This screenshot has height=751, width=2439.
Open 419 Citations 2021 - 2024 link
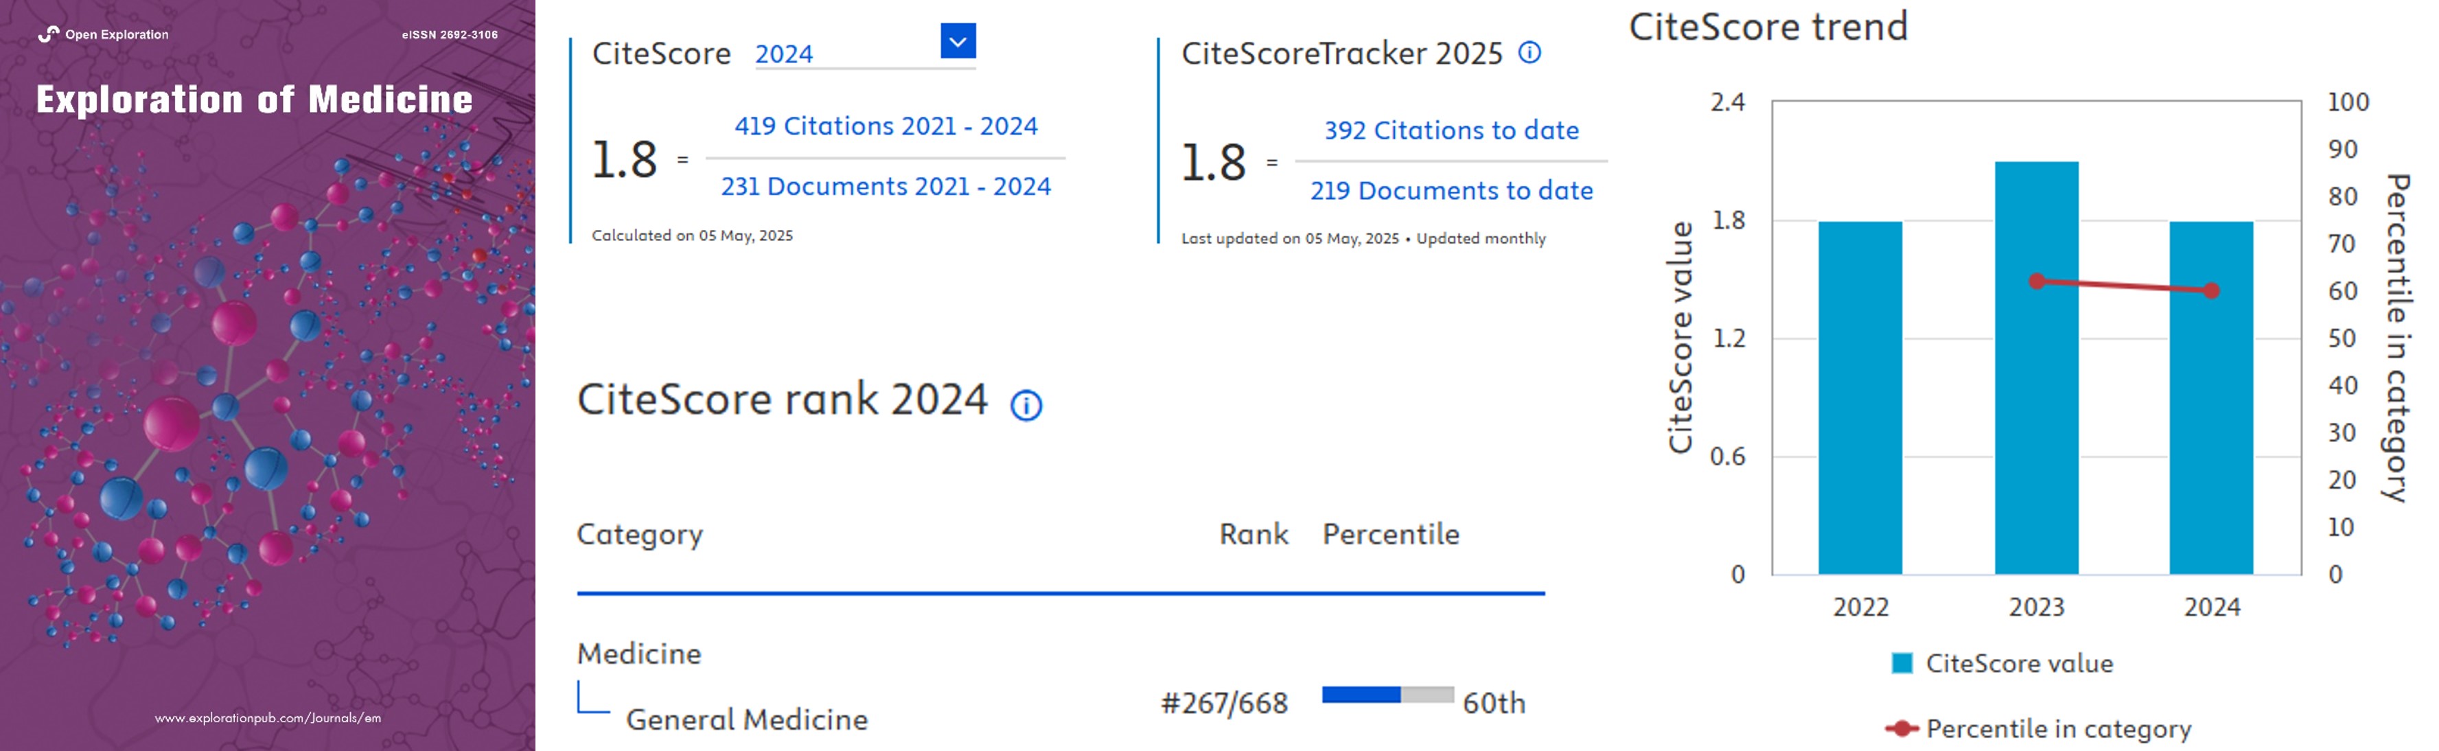pos(886,126)
